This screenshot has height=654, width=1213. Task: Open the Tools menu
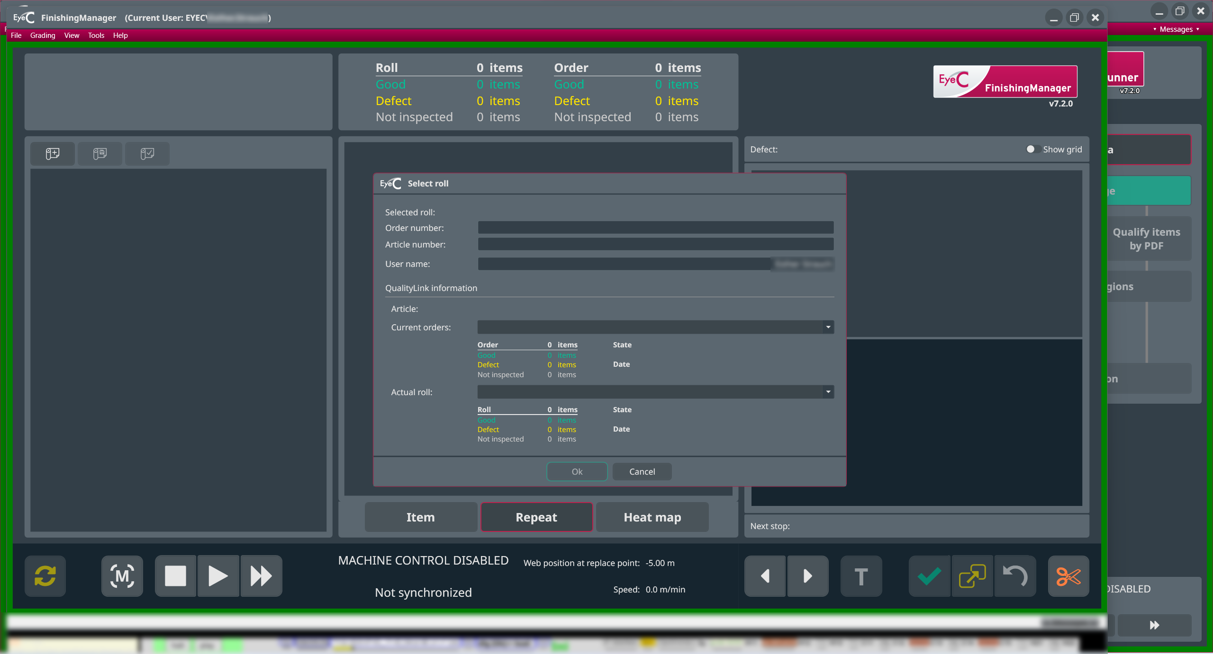pyautogui.click(x=96, y=35)
